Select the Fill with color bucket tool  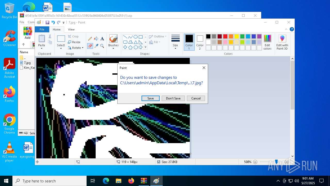point(96,39)
